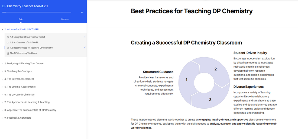Click code icon beside 1.2 An Overview of this Toolkit
Viewport: 298px width, 139px height.
click(8, 42)
